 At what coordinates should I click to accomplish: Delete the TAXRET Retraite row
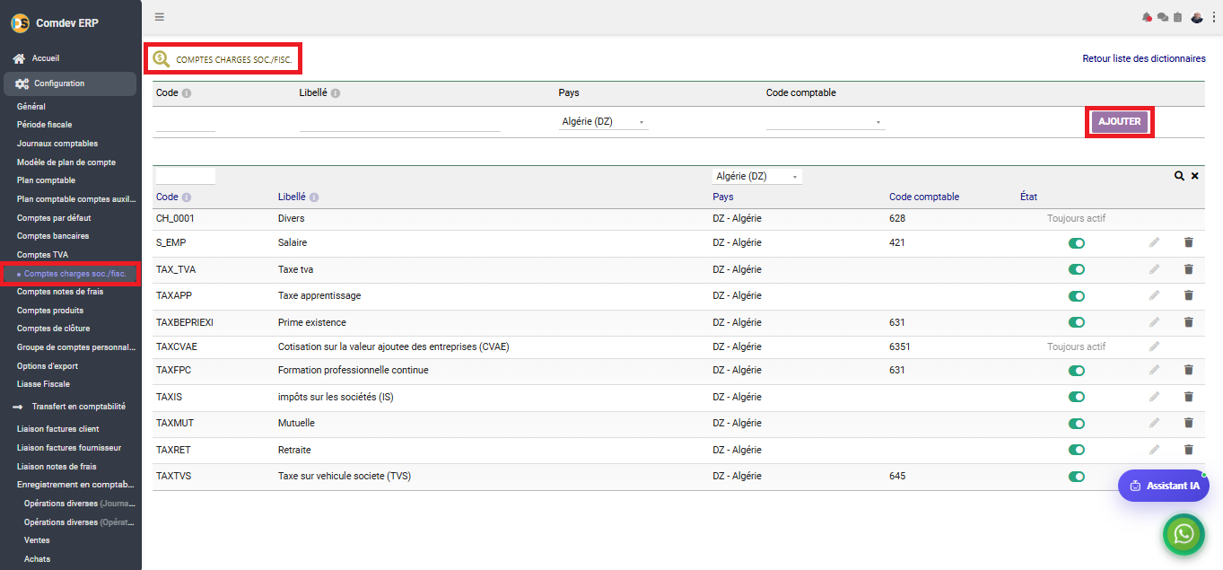[1189, 450]
